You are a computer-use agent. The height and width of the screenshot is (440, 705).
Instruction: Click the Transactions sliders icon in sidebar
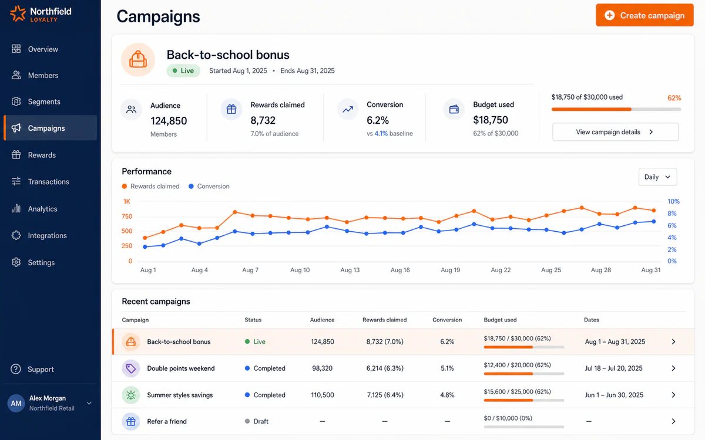[16, 182]
